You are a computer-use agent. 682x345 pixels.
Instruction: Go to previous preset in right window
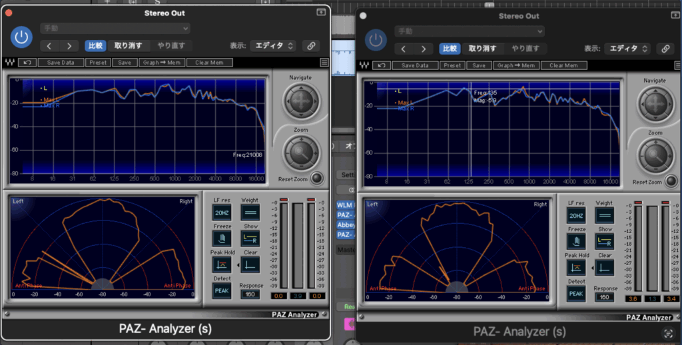pos(404,49)
